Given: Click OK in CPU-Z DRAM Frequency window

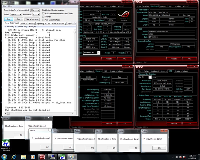Looking at the screenshot, I should (x=124, y=124).
